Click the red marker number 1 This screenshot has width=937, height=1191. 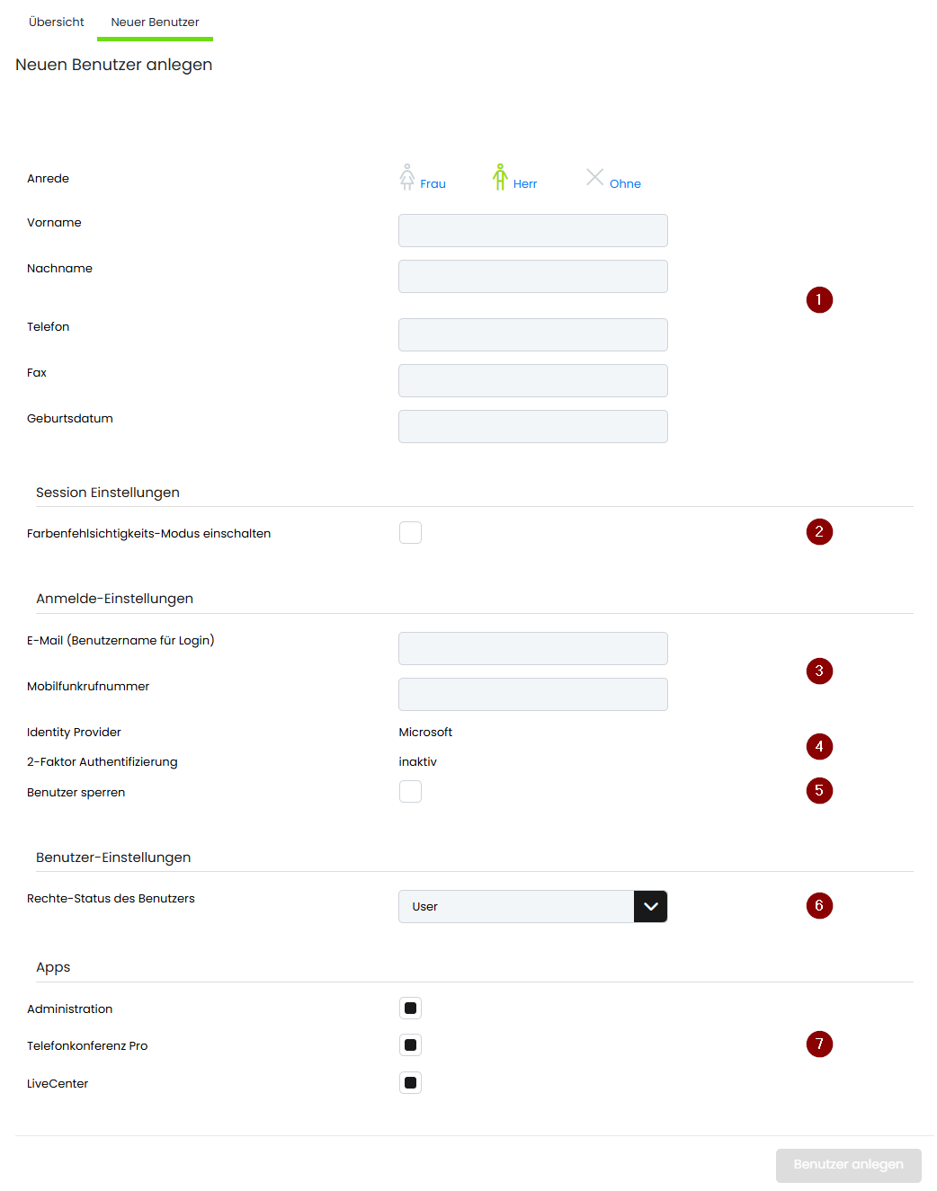(819, 299)
